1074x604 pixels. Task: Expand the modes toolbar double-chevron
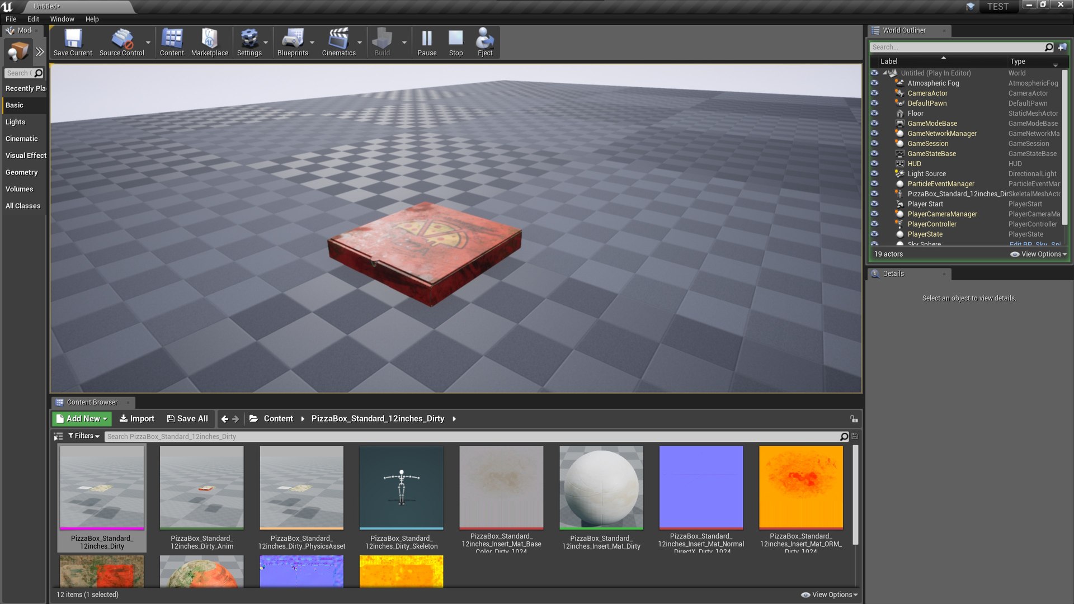coord(39,52)
